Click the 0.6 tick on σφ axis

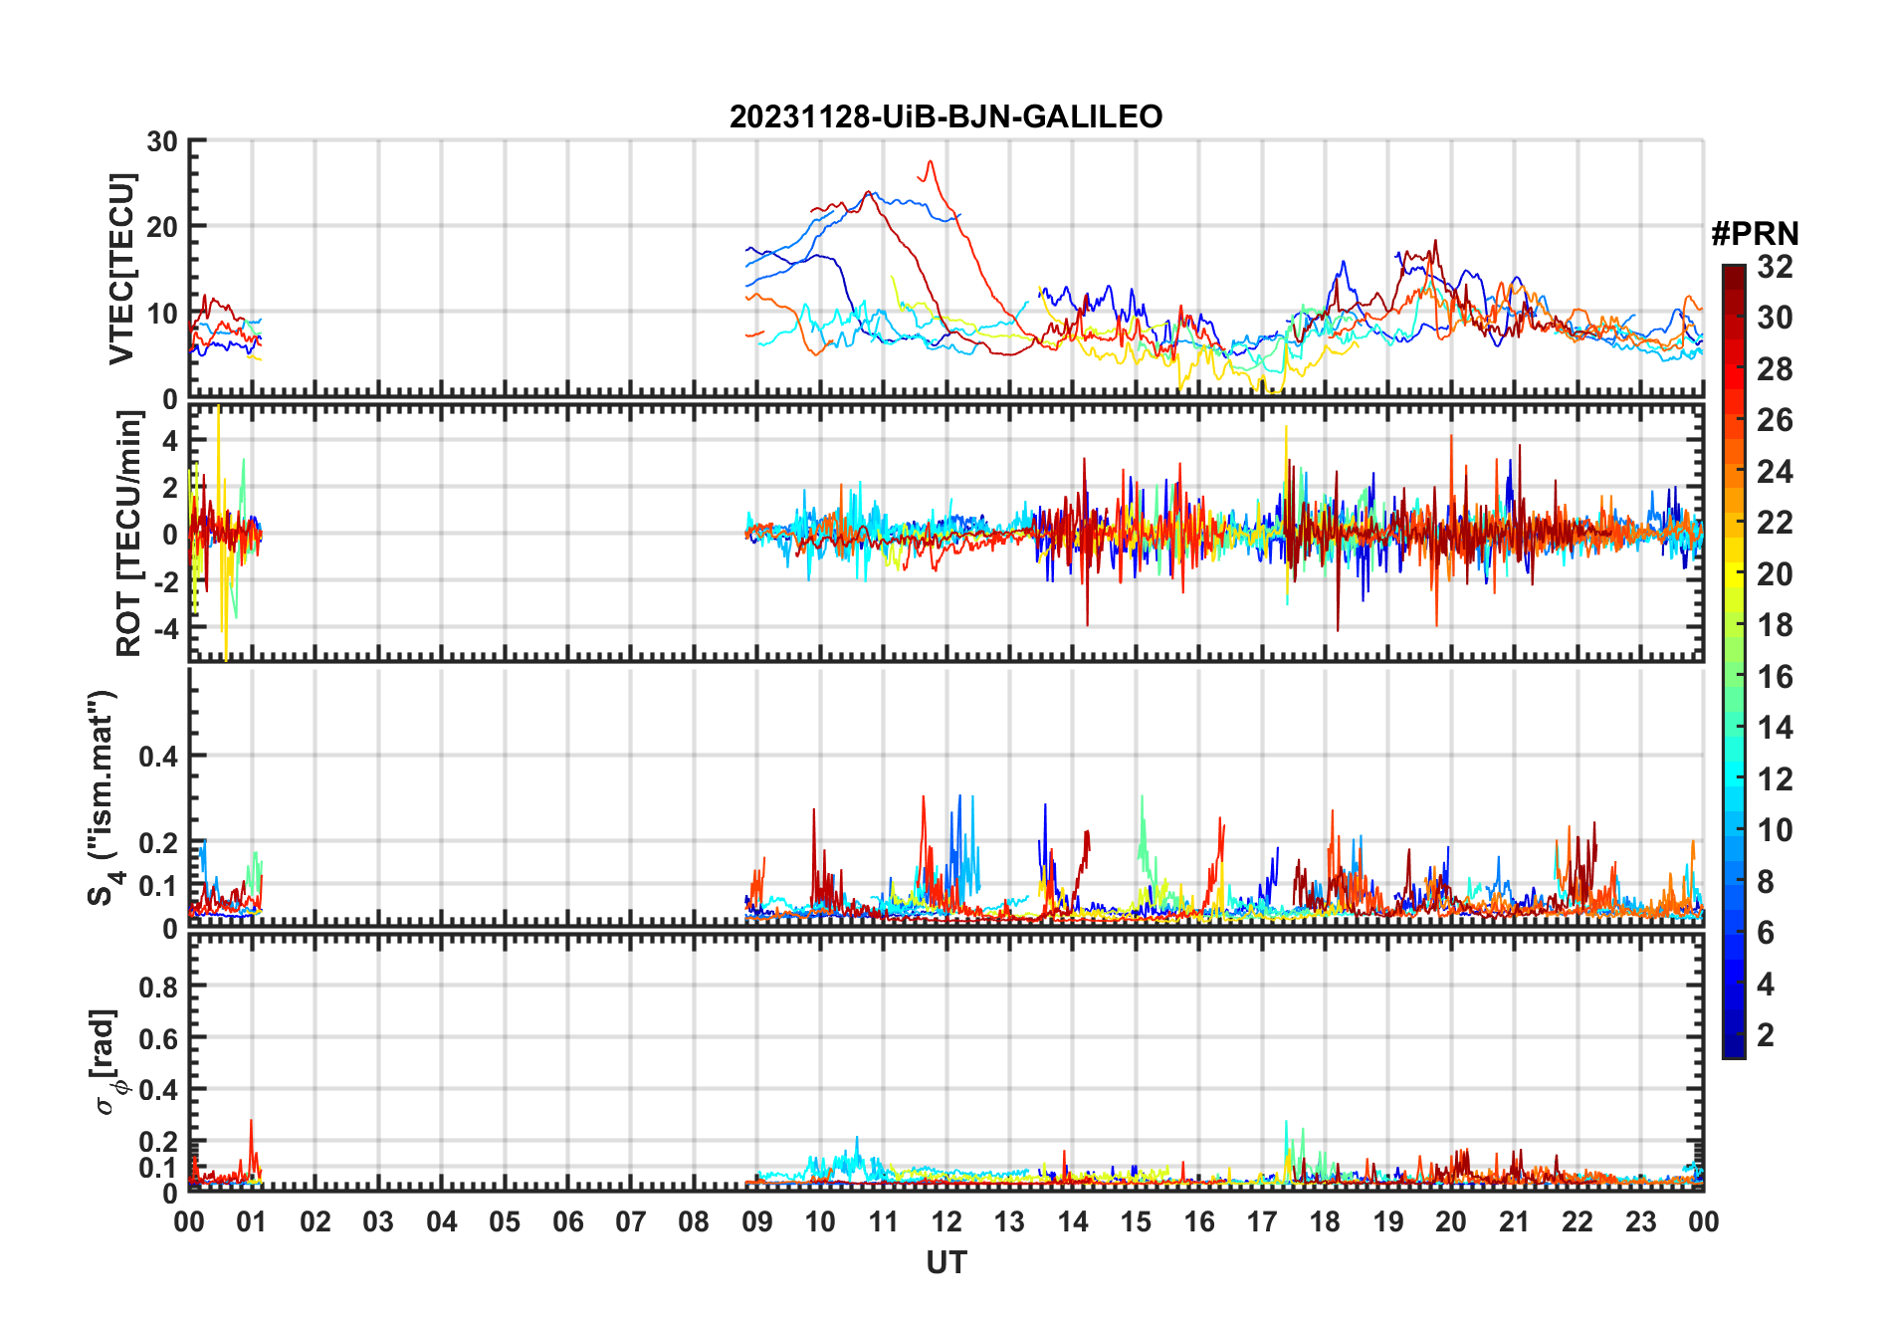(158, 1038)
